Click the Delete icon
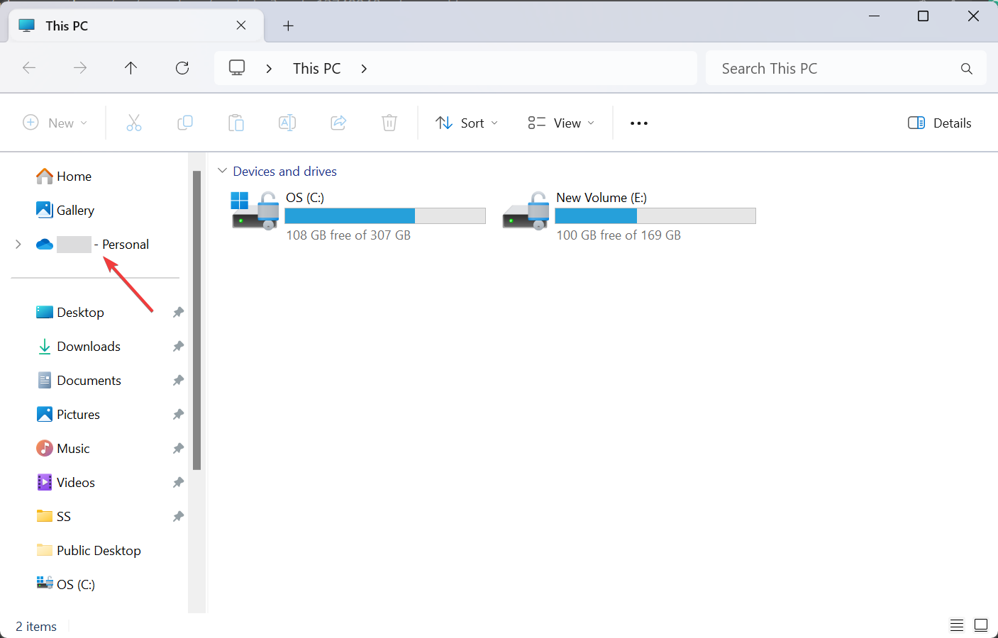The height and width of the screenshot is (638, 998). click(x=389, y=123)
